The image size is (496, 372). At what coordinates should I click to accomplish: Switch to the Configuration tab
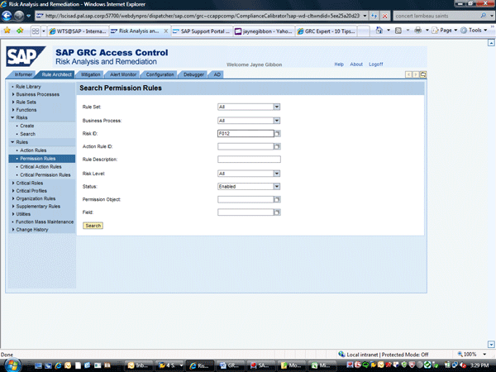pyautogui.click(x=160, y=74)
